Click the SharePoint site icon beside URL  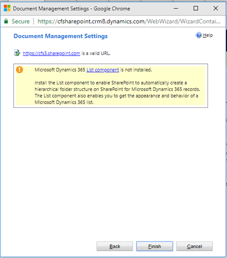pos(17,53)
